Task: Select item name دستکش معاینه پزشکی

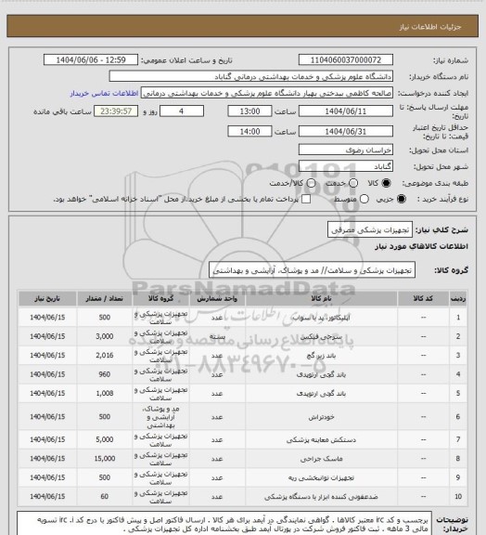Action: coord(322,440)
